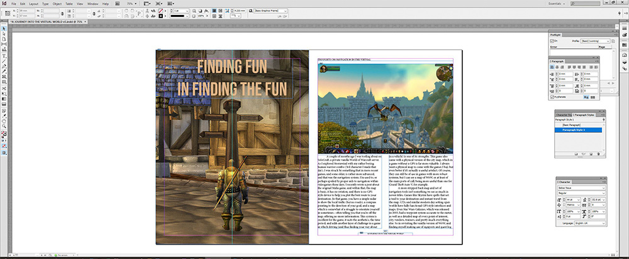Open the Type menu

(x=45, y=4)
